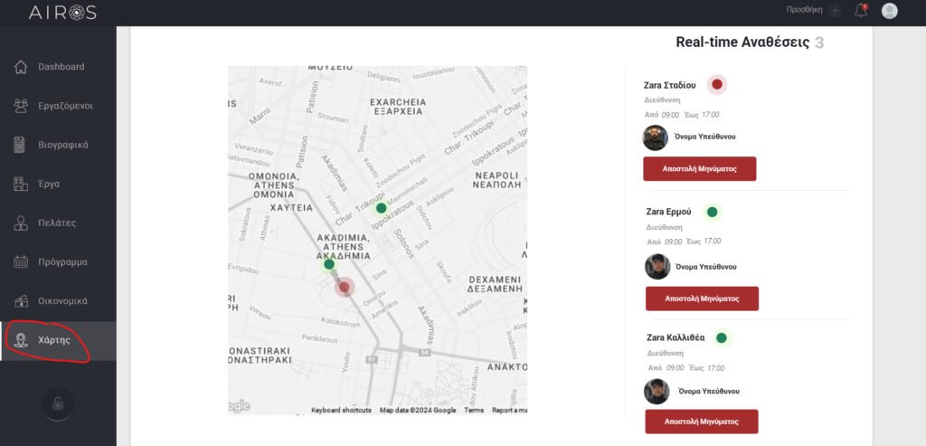Screen dimensions: 926x446
Task: Open the Πελάτες clients icon
Action: (x=21, y=223)
